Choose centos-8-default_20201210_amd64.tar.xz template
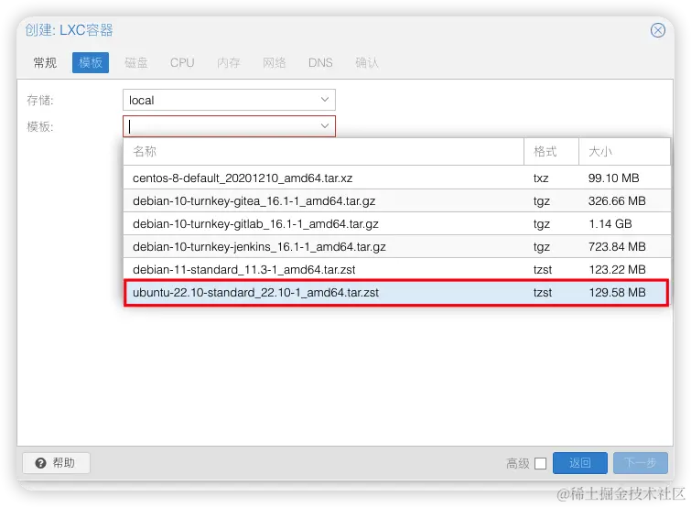The image size is (691, 507). point(396,178)
